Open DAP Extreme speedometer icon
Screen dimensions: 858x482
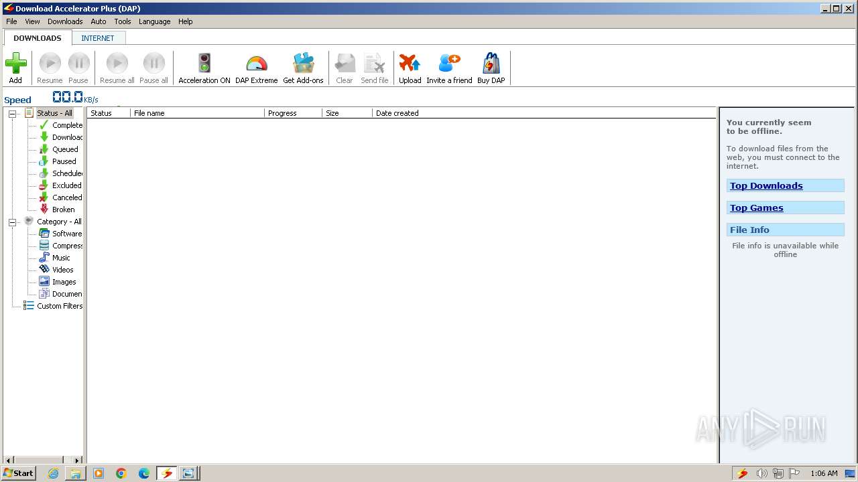click(256, 64)
